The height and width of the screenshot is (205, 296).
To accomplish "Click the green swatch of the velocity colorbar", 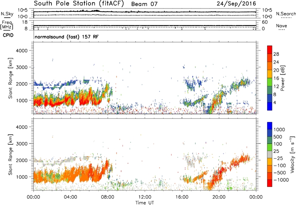I will [x=270, y=147].
